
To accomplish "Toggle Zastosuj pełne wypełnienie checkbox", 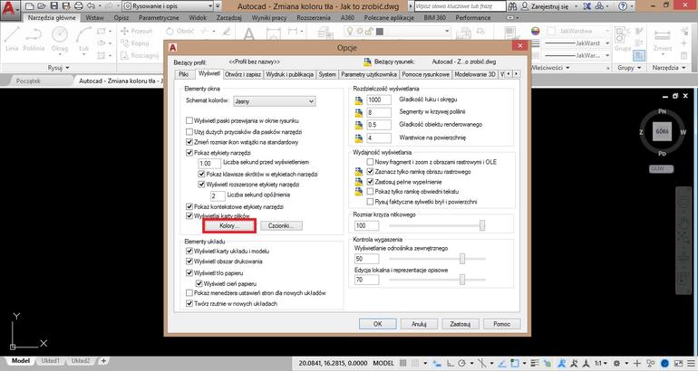I will 370,182.
